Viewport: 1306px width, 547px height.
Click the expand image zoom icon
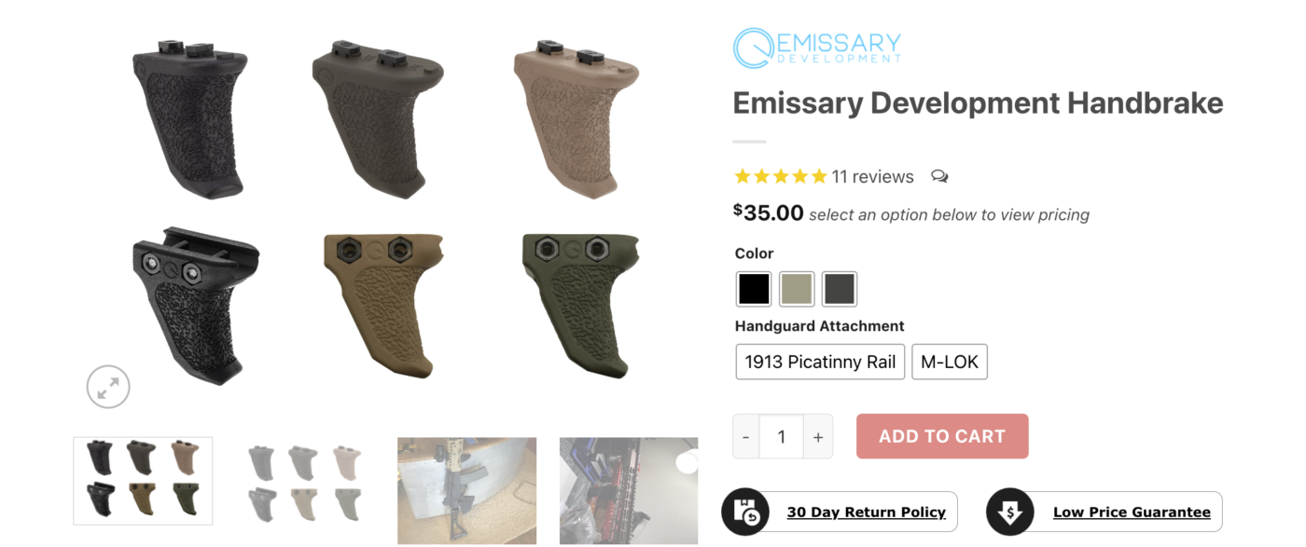pos(108,387)
